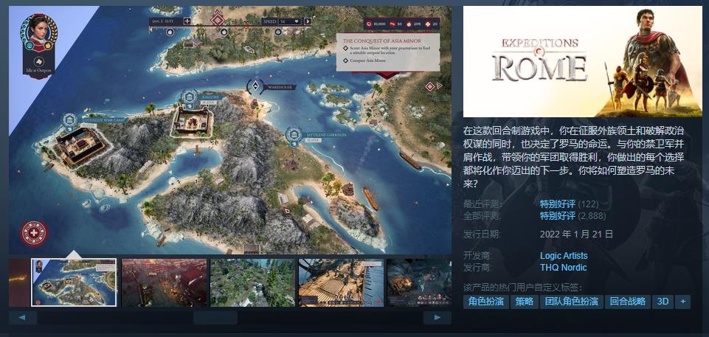Click the play arrow next to speed
This screenshot has width=709, height=337.
[x=308, y=21]
